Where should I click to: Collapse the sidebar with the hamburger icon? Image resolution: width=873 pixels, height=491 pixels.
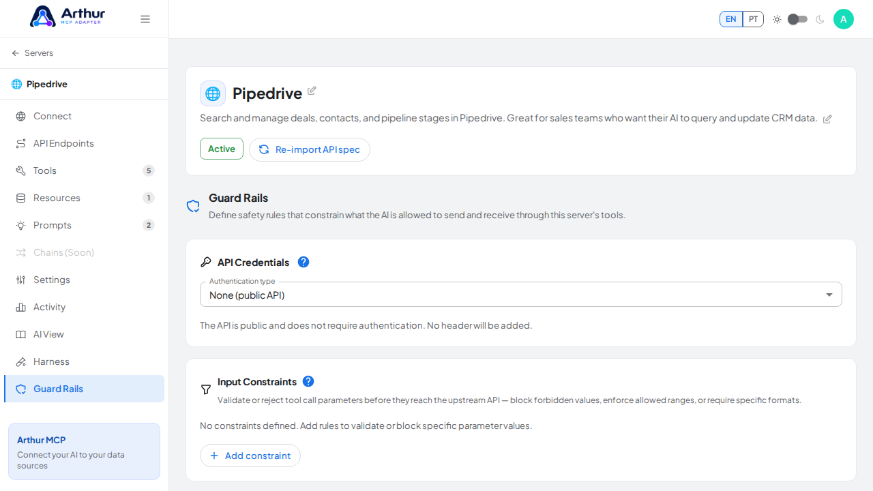pyautogui.click(x=145, y=19)
